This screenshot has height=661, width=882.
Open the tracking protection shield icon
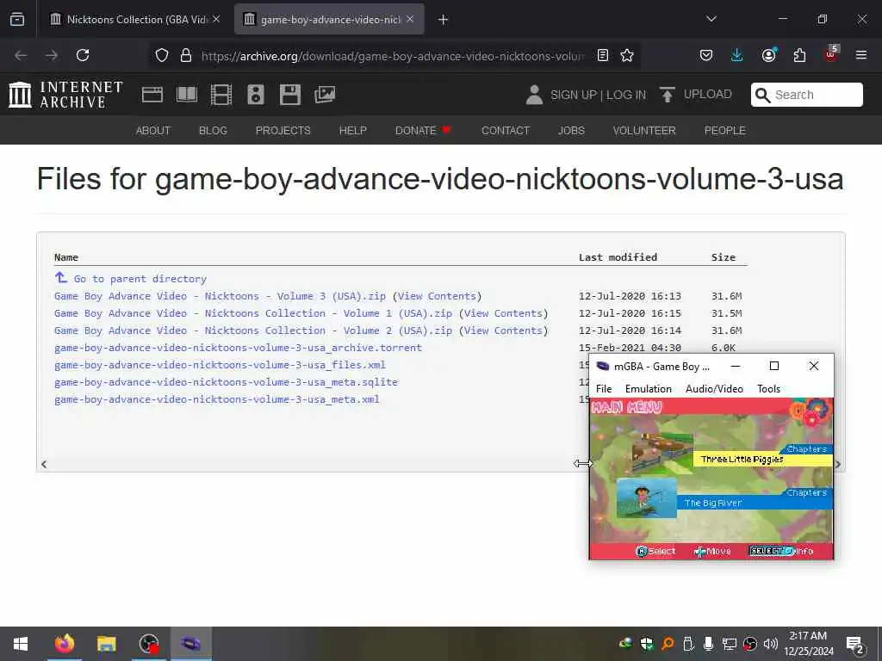tap(162, 55)
